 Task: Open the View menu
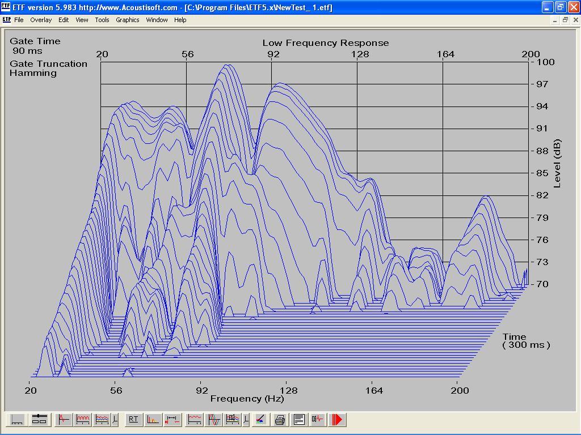click(82, 20)
